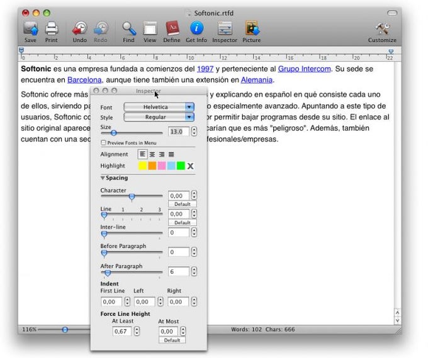Click the toolbar hide pill button
428x358 pixels.
pyautogui.click(x=392, y=13)
